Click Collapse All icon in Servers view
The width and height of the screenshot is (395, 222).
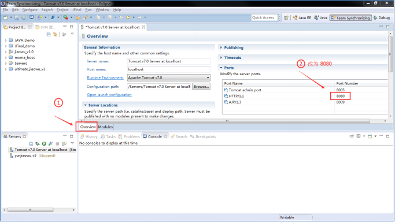click(31, 143)
